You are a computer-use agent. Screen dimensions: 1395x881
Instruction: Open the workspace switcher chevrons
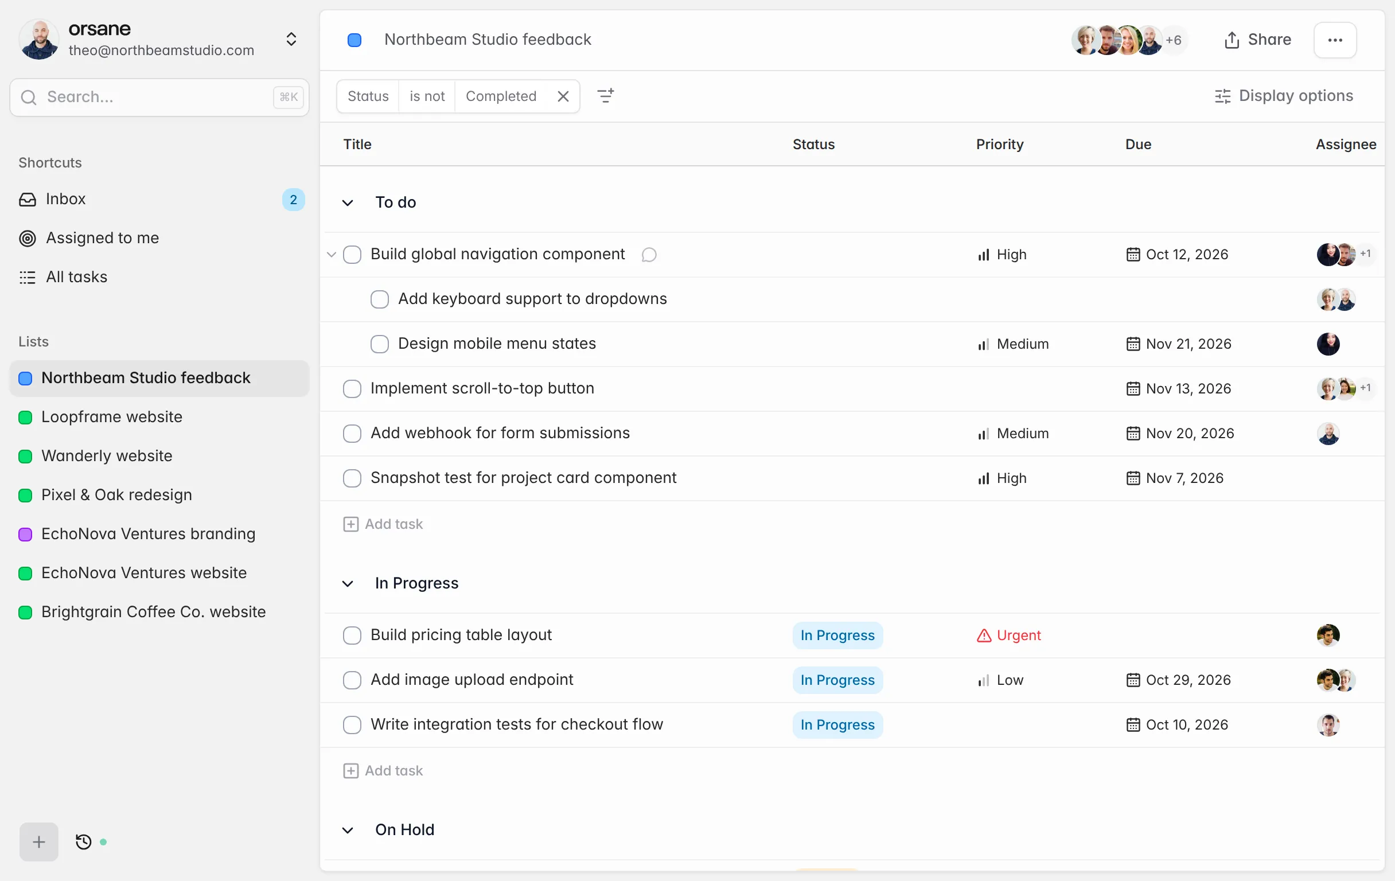pos(291,40)
